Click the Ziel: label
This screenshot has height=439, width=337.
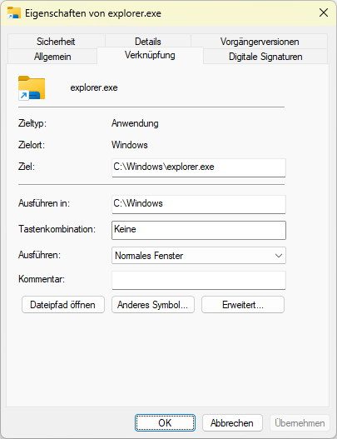click(27, 167)
